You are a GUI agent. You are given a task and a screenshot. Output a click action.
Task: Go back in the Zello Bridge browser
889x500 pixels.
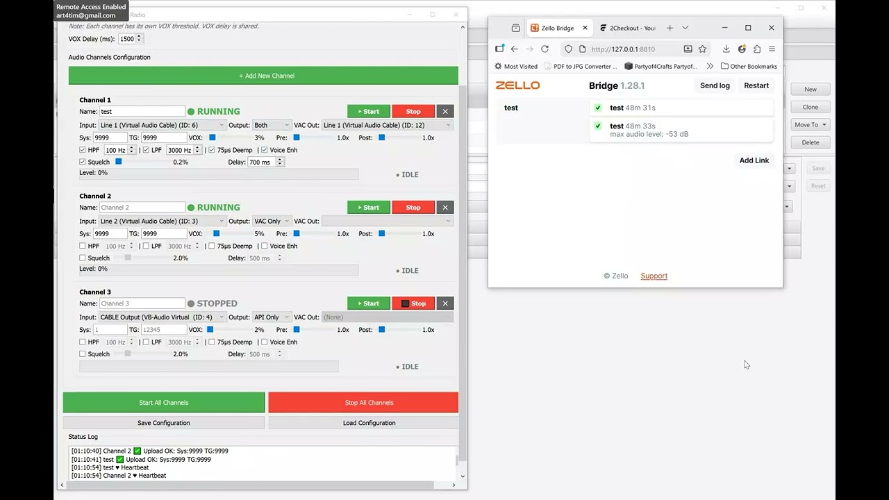point(514,49)
